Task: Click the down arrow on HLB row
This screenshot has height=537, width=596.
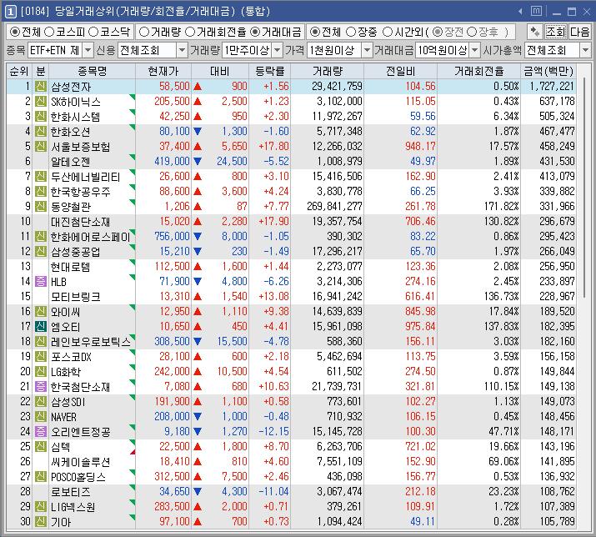Action: pos(198,282)
